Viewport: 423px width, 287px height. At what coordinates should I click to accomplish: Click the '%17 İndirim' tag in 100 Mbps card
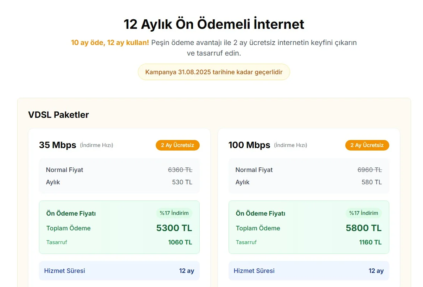click(364, 213)
